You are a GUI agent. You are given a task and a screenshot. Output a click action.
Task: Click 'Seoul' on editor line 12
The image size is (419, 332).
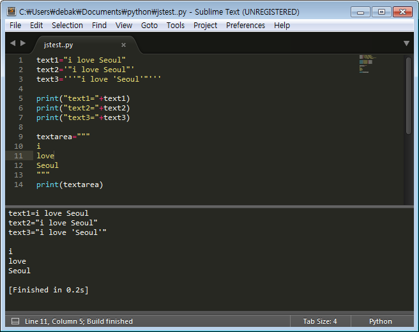coord(47,165)
